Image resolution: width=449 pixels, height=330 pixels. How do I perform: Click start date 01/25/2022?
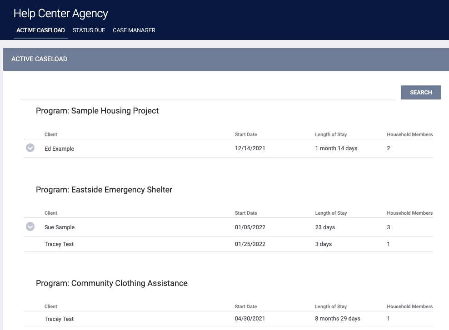pos(250,244)
